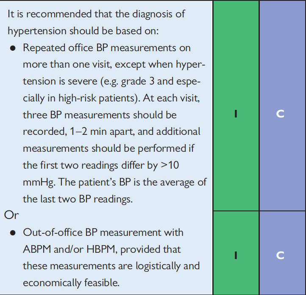Select the lower green class "I" cell
306x295 pixels.
point(236,255)
